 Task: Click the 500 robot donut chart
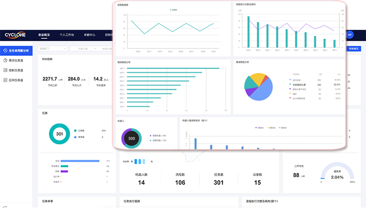(132, 138)
